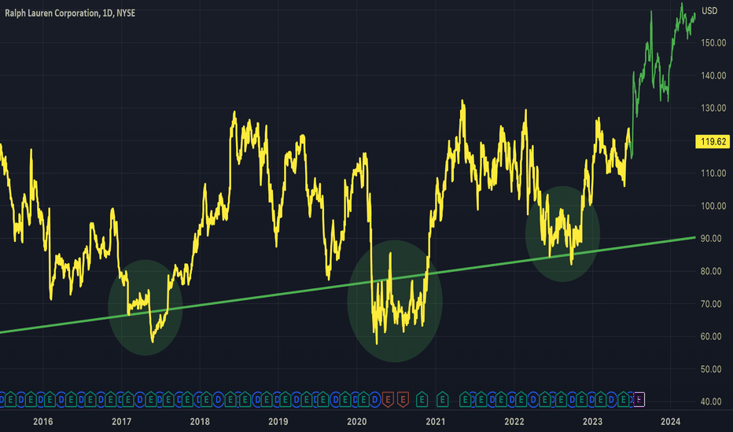Click the 110.00 price axis label
Viewport: 733px width, 432px height.
tap(713, 174)
